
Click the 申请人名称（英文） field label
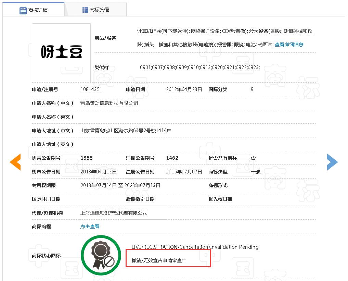pyautogui.click(x=53, y=117)
